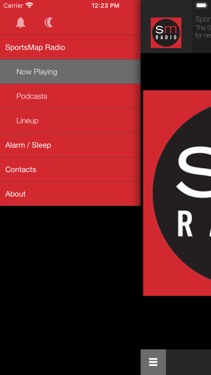This screenshot has height=375, width=211.
Task: Tap the sleep timer moon icon
Action: tap(49, 23)
